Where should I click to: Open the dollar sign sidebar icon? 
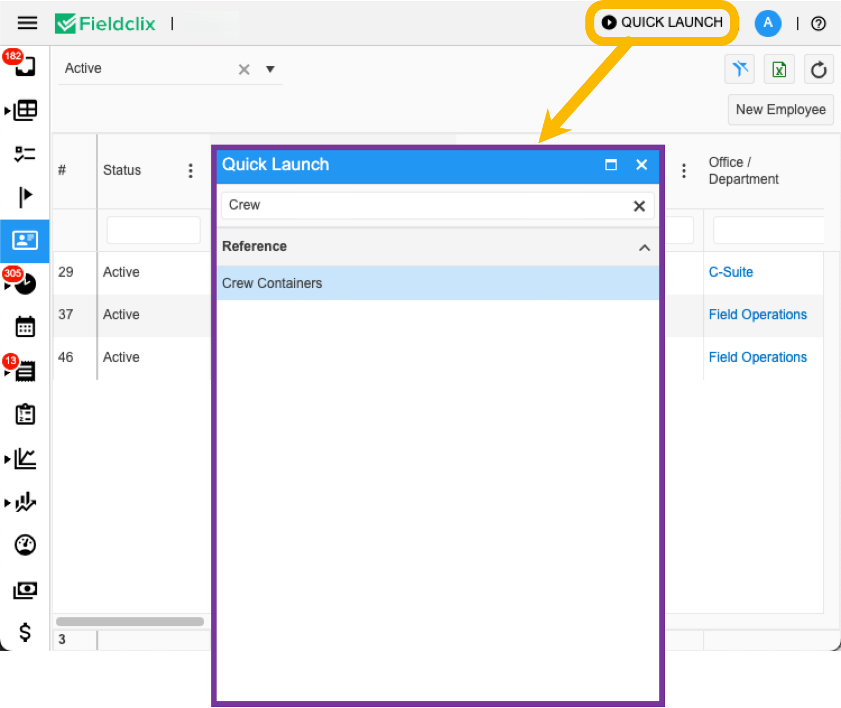pyautogui.click(x=25, y=632)
